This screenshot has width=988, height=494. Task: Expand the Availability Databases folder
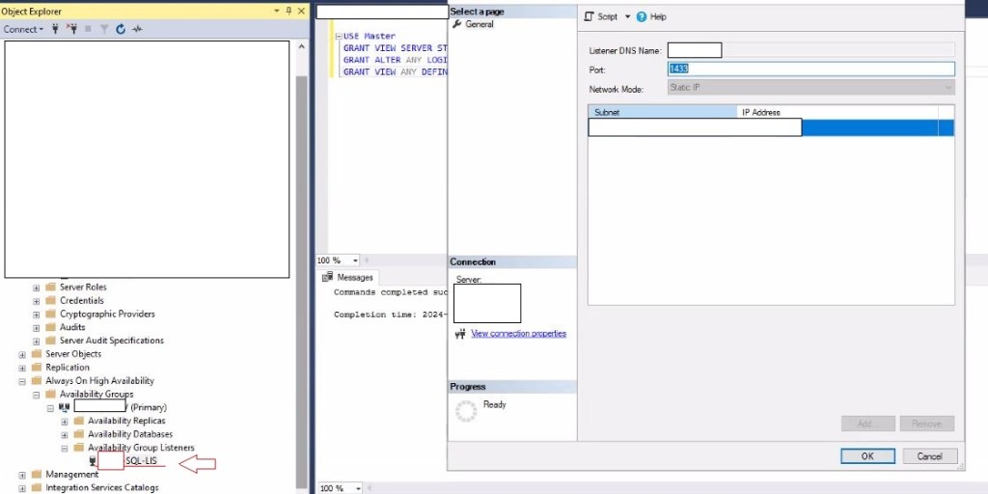(65, 434)
